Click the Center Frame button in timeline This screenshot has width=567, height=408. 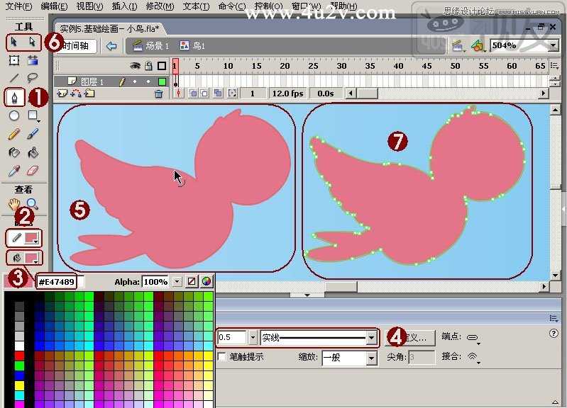coord(178,93)
